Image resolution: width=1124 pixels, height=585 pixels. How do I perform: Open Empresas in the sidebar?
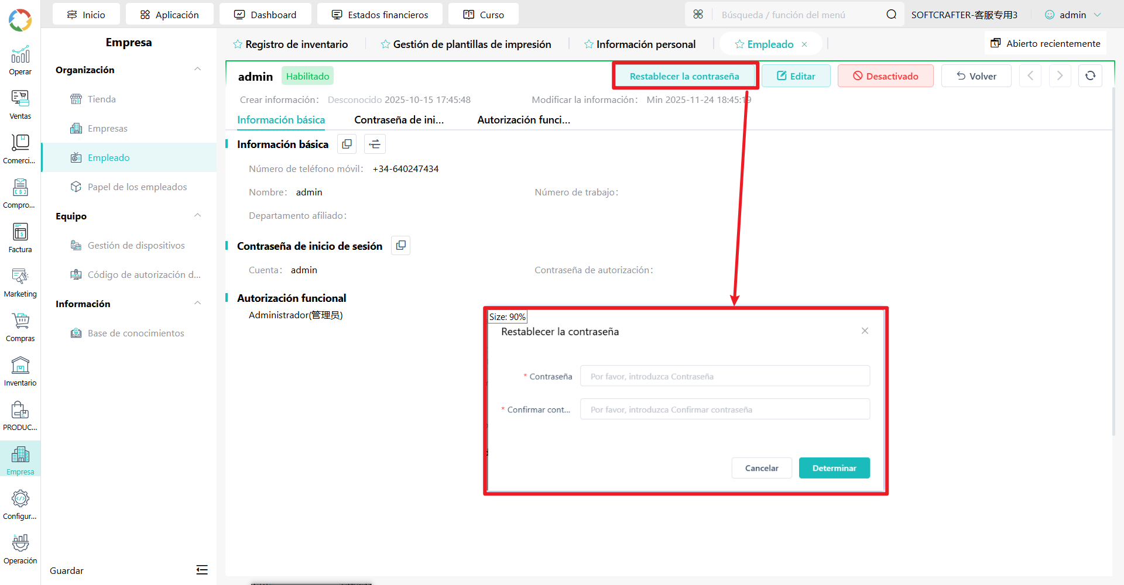(x=129, y=128)
